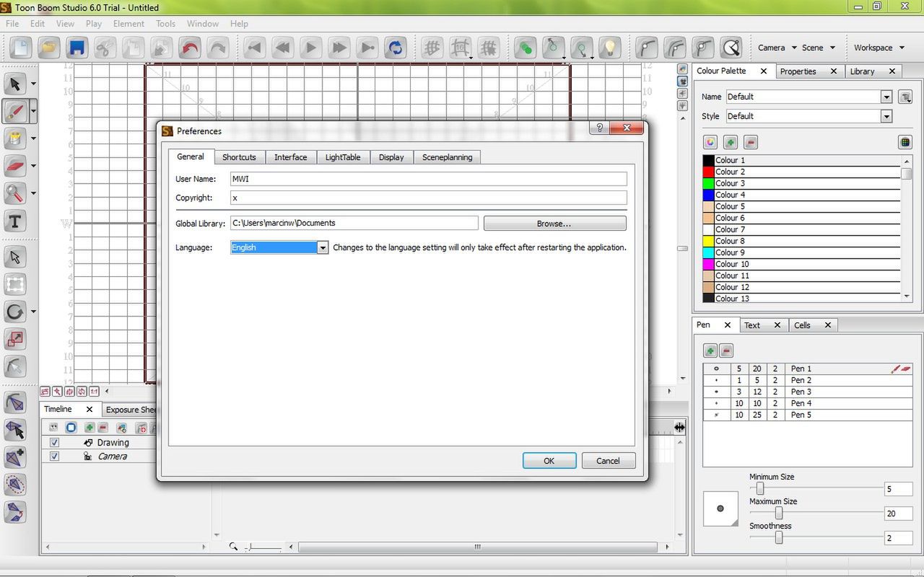Step to the next frame
Screen dimensions: 924x577
coord(339,48)
